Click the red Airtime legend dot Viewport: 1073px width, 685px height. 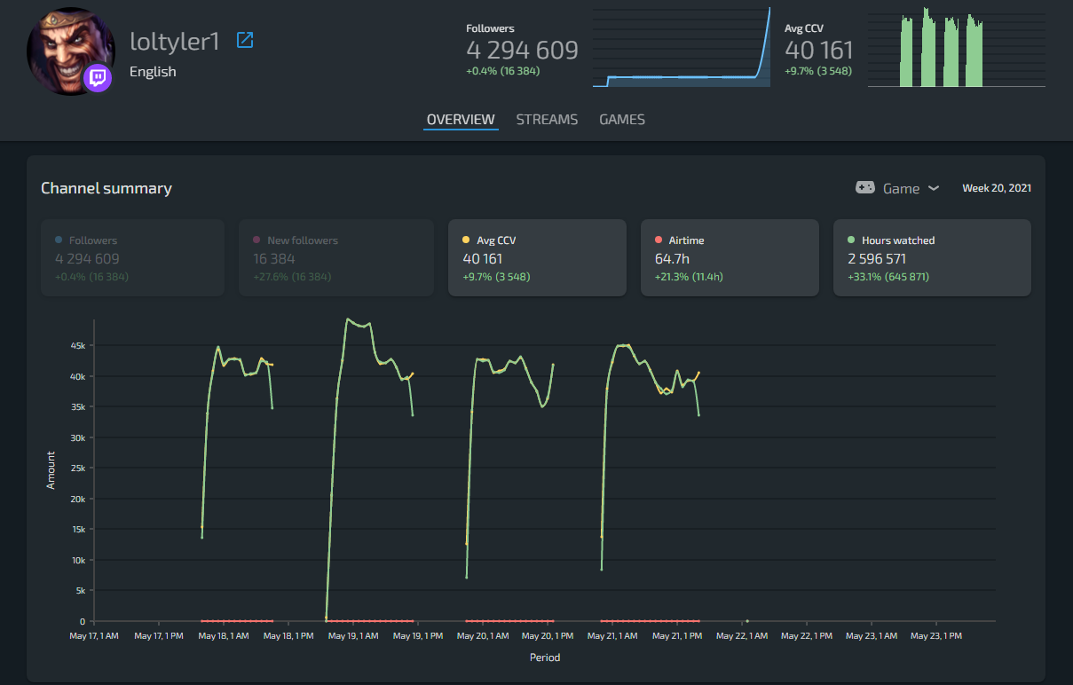click(658, 240)
